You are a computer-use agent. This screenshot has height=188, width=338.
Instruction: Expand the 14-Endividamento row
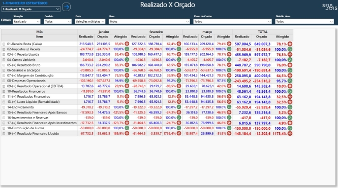[x=4, y=107]
